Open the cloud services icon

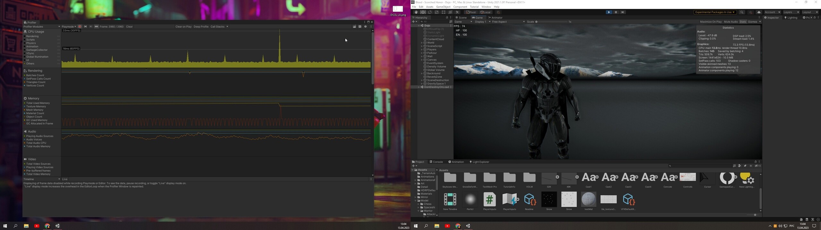click(x=759, y=12)
